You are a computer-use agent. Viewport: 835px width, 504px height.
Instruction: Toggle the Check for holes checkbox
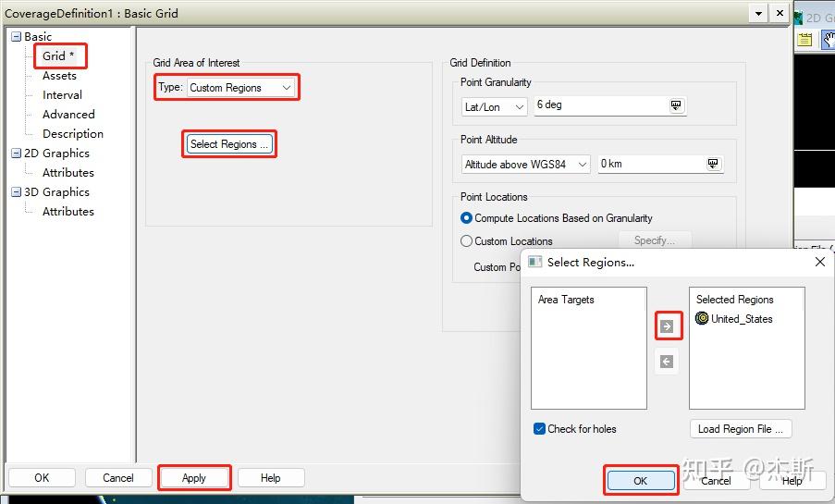(x=539, y=429)
